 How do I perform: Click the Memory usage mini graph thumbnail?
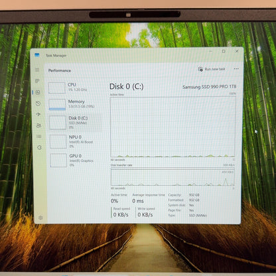(57, 105)
